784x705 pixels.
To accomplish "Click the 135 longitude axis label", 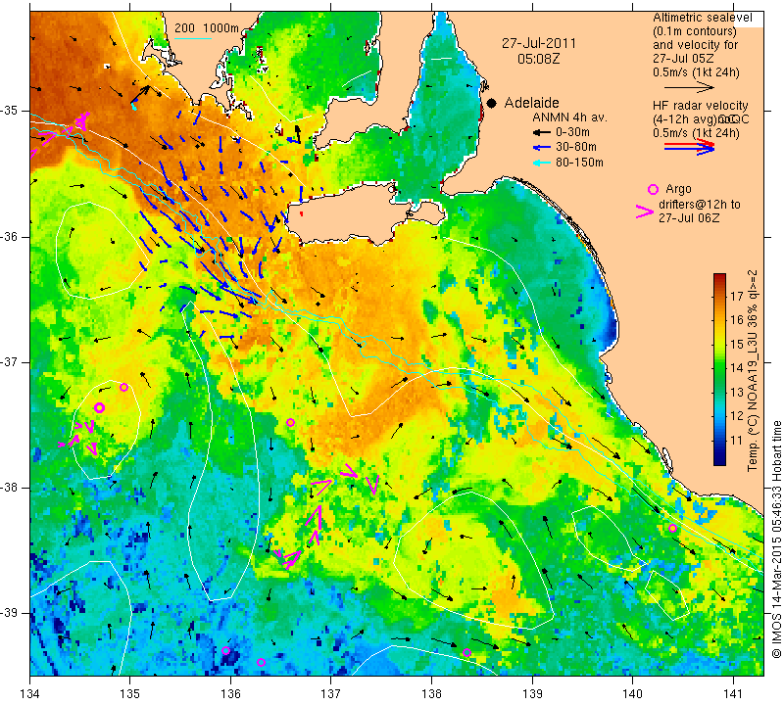I will coord(130,694).
